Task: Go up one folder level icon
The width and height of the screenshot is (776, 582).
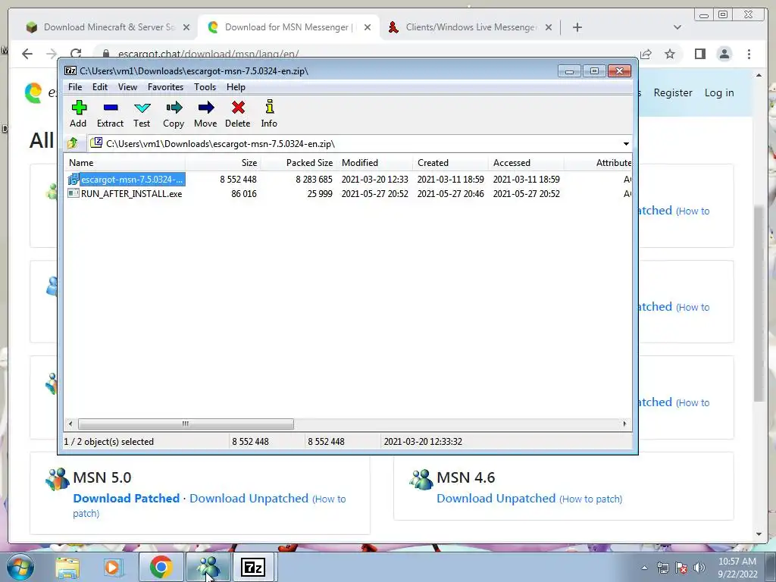Action: point(73,143)
